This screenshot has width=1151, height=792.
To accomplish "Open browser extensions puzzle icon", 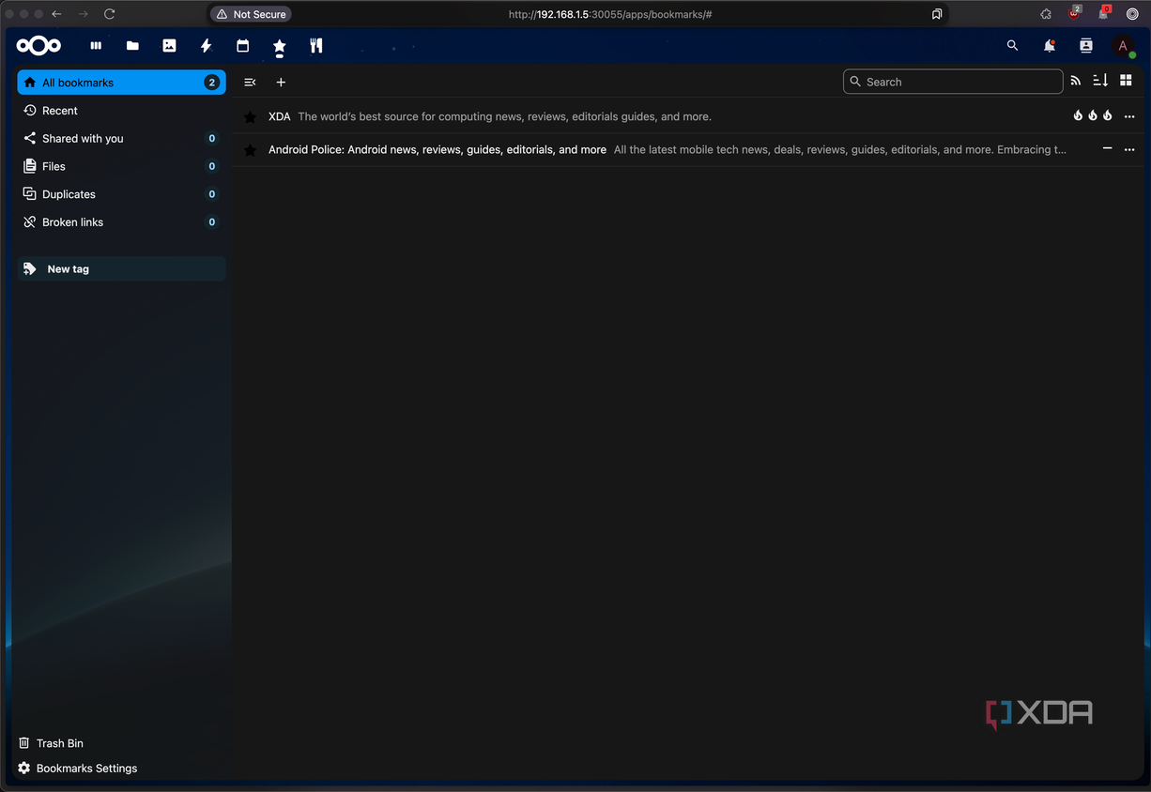I will [1046, 14].
